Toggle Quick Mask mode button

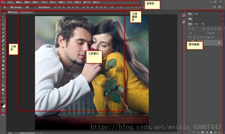click(3, 110)
